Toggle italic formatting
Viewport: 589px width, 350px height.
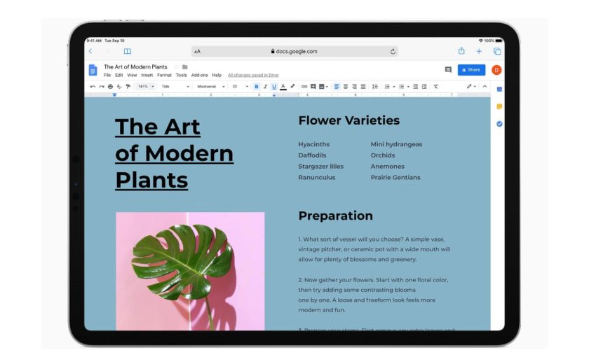[x=265, y=87]
